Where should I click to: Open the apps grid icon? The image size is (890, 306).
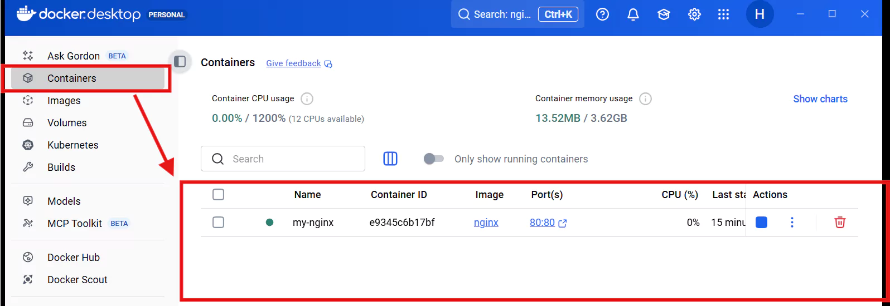724,14
